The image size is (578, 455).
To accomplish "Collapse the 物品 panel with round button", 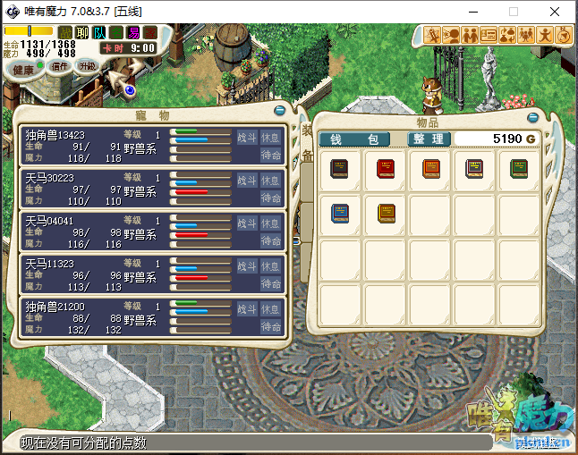I will (x=533, y=117).
